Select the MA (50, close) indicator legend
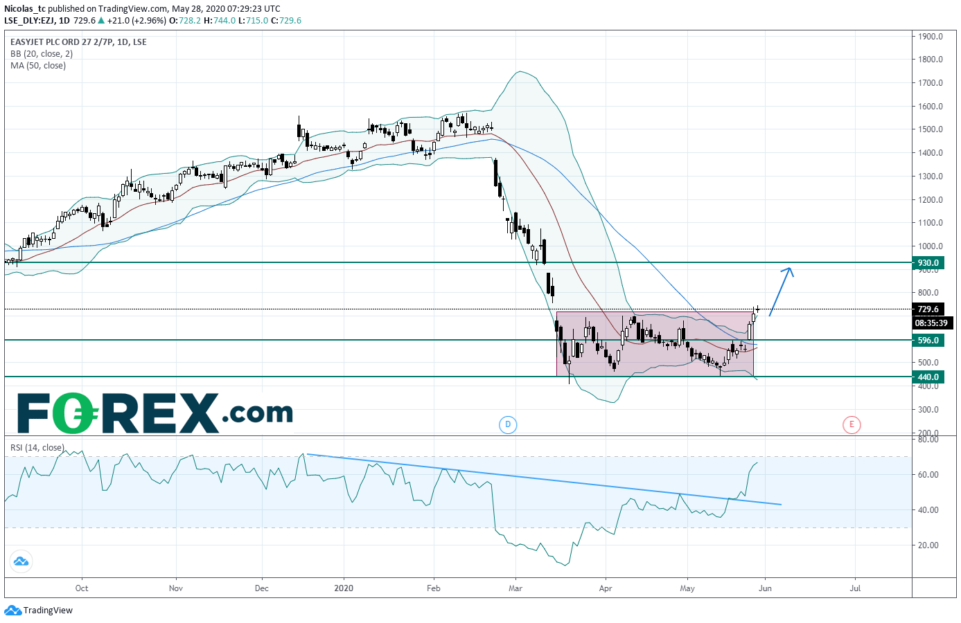The image size is (961, 623). click(38, 66)
